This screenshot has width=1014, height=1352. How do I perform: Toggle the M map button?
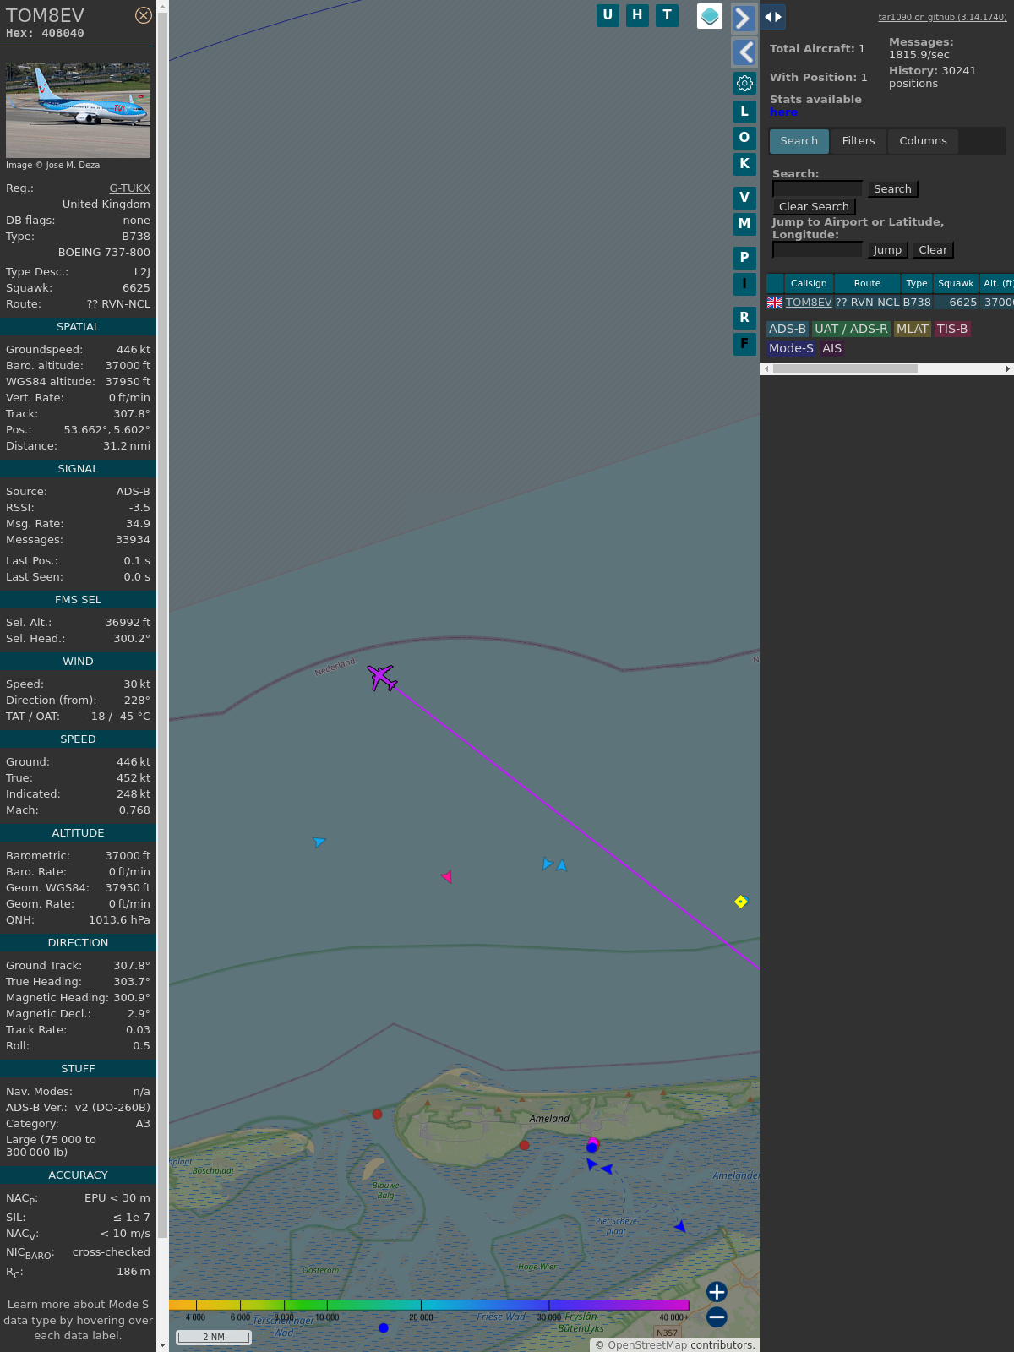point(744,224)
